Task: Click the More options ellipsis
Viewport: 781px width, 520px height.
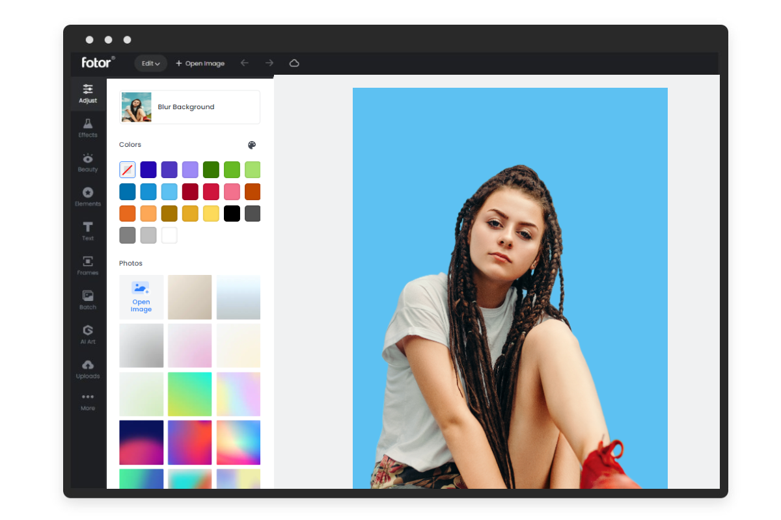Action: [88, 401]
